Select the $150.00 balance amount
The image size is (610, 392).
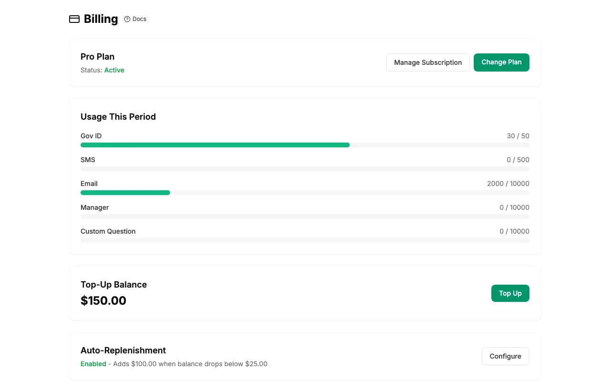[103, 300]
